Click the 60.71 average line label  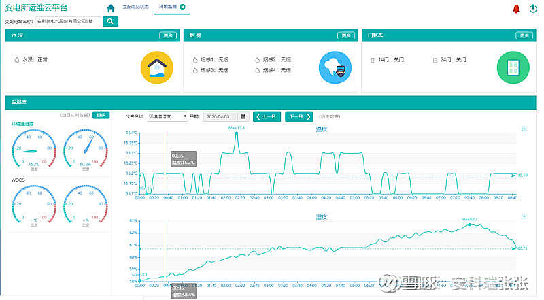pyautogui.click(x=522, y=248)
